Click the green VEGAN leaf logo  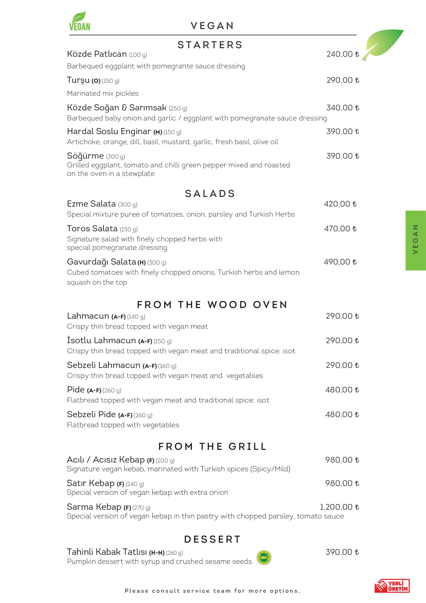pos(80,22)
